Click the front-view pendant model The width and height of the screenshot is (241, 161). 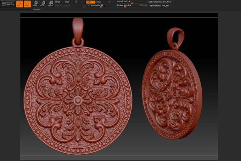78,86
